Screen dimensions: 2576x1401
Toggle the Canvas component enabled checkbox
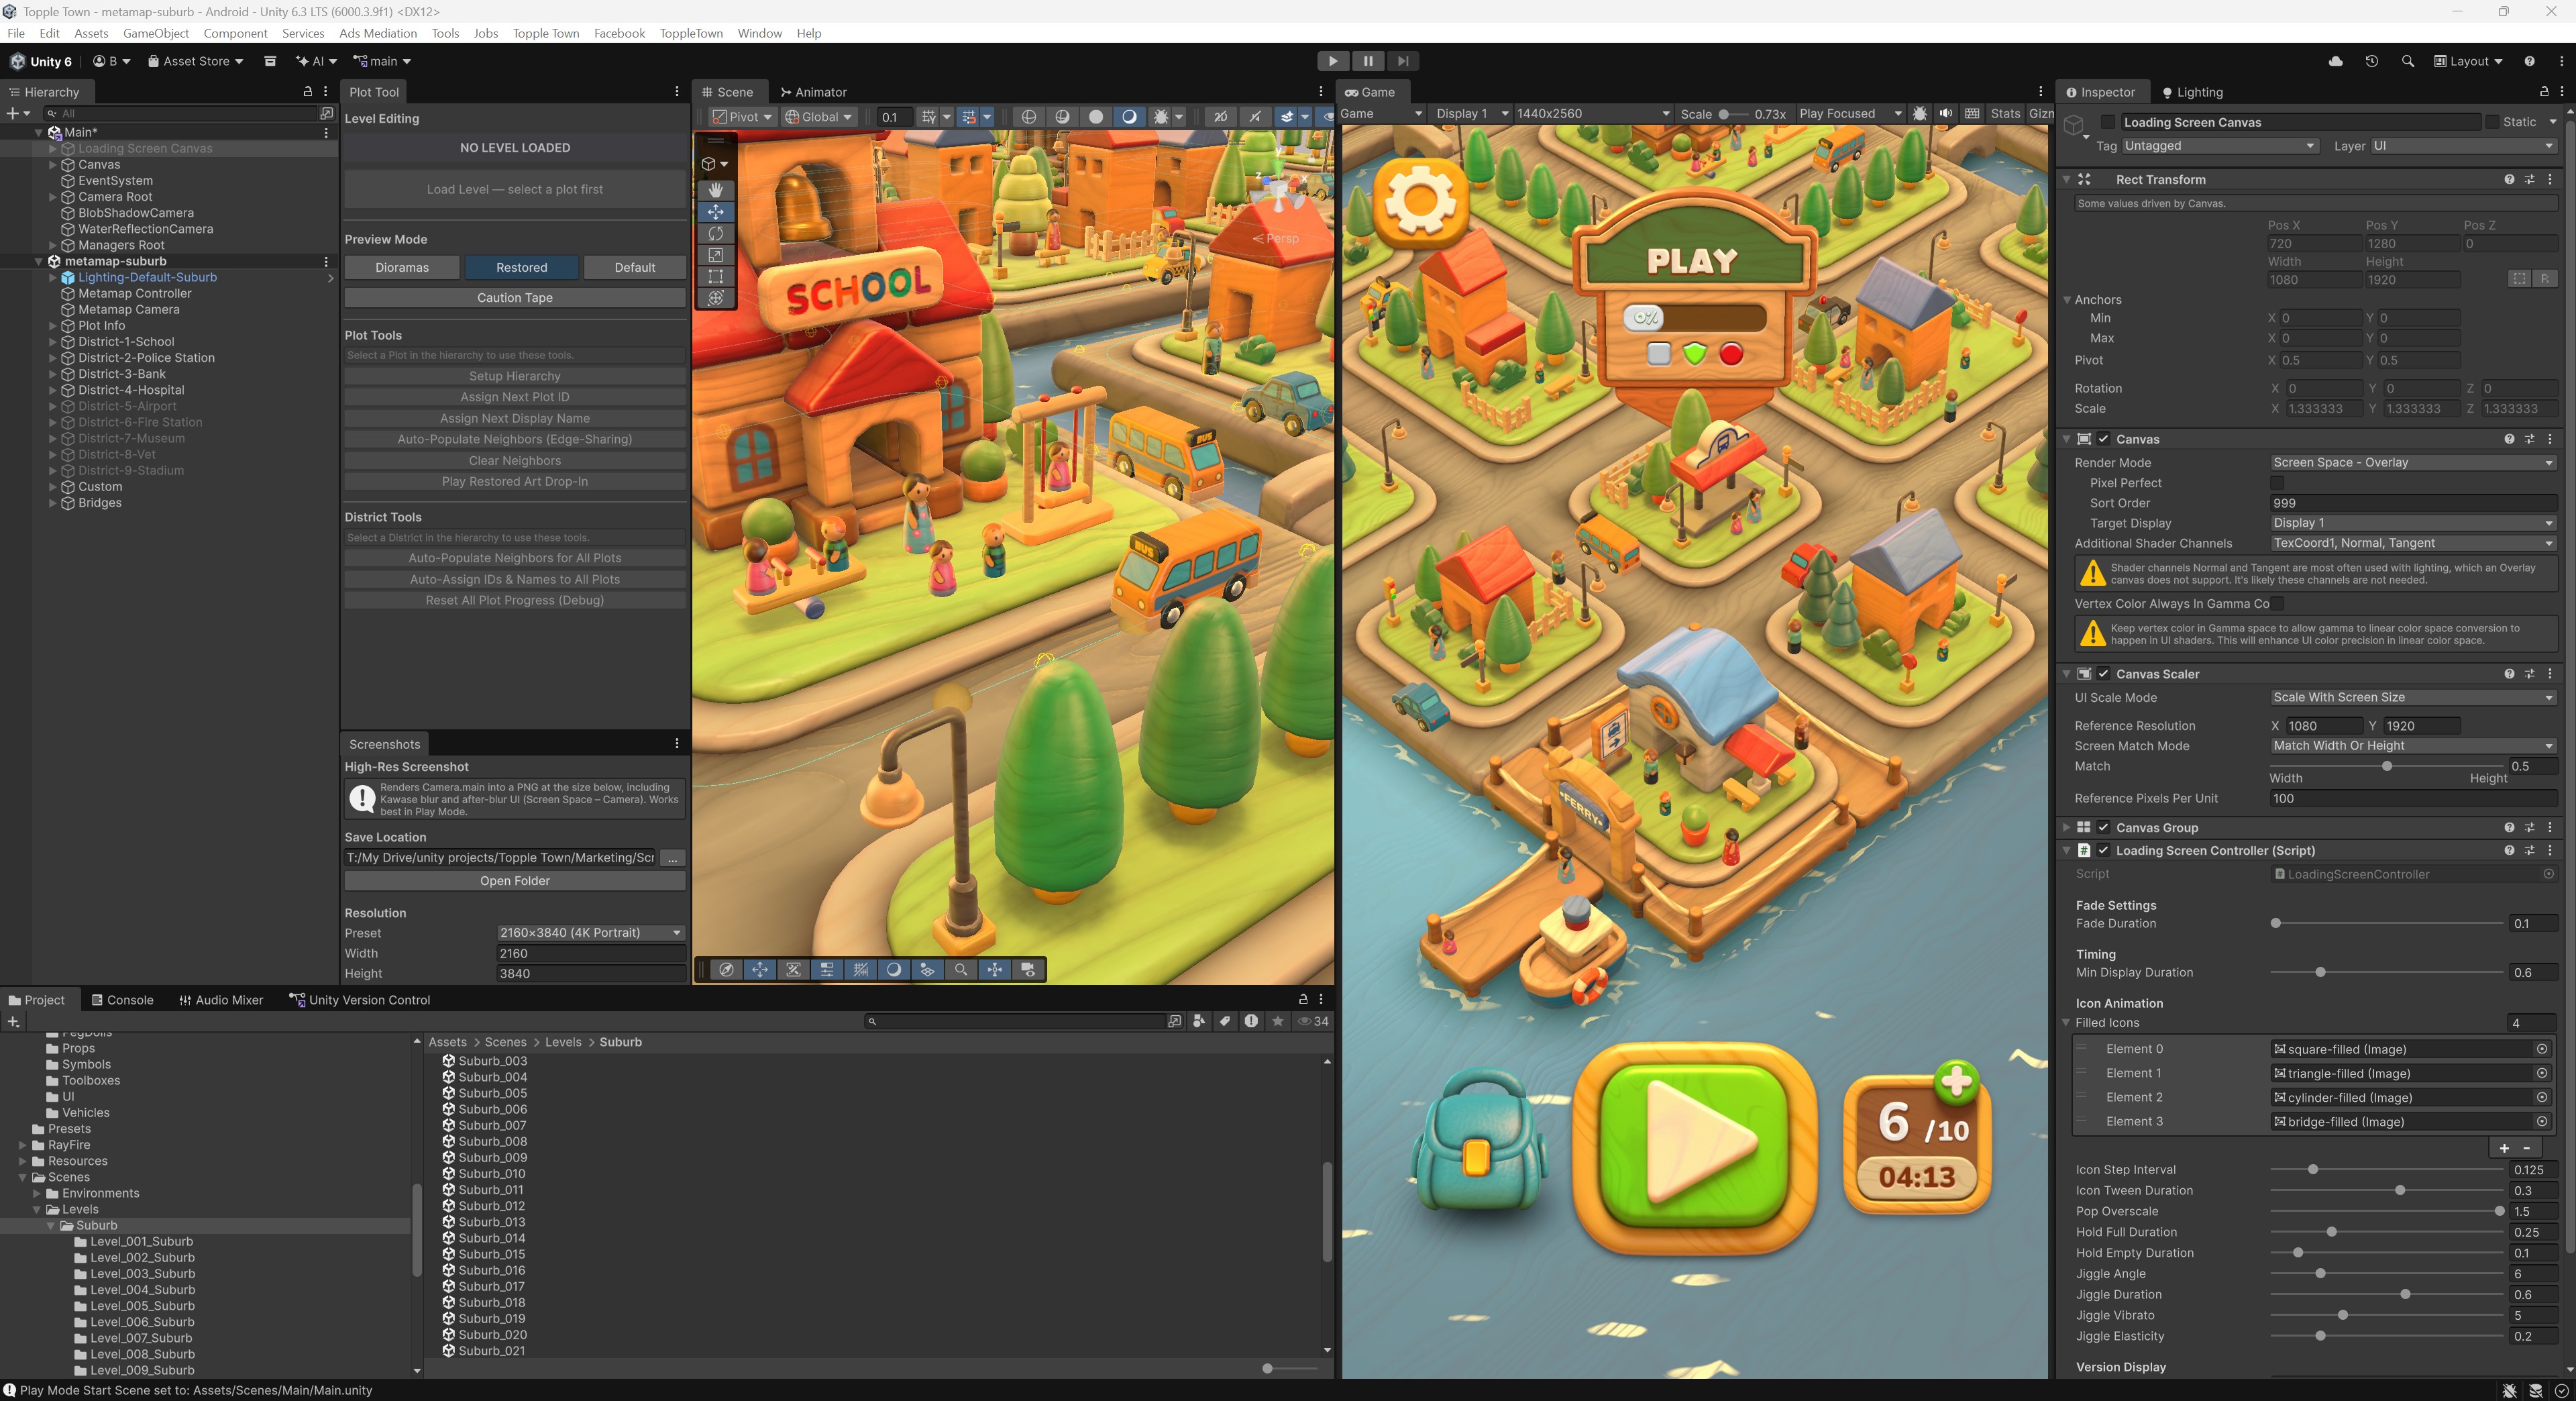(x=2103, y=439)
